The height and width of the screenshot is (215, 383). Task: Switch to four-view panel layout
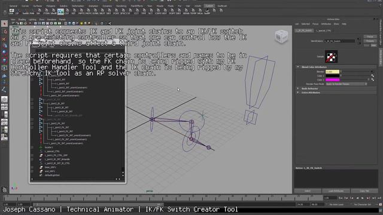pos(4,107)
